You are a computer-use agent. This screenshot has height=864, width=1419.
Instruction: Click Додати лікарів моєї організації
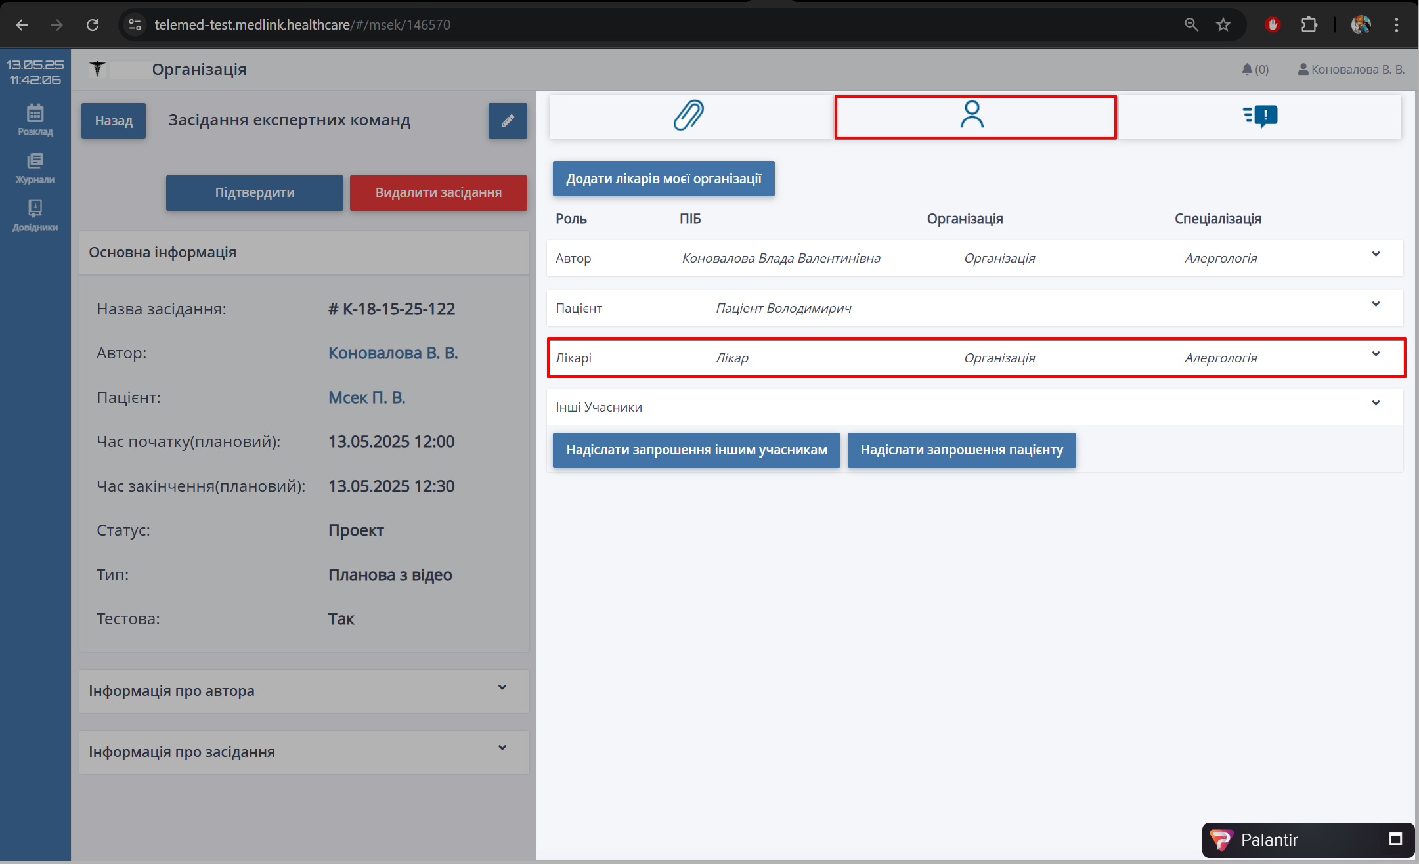(x=663, y=179)
